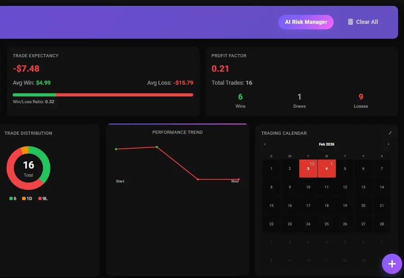Open the calendar fullscreen expand icon
404x278 pixels.
click(390, 133)
